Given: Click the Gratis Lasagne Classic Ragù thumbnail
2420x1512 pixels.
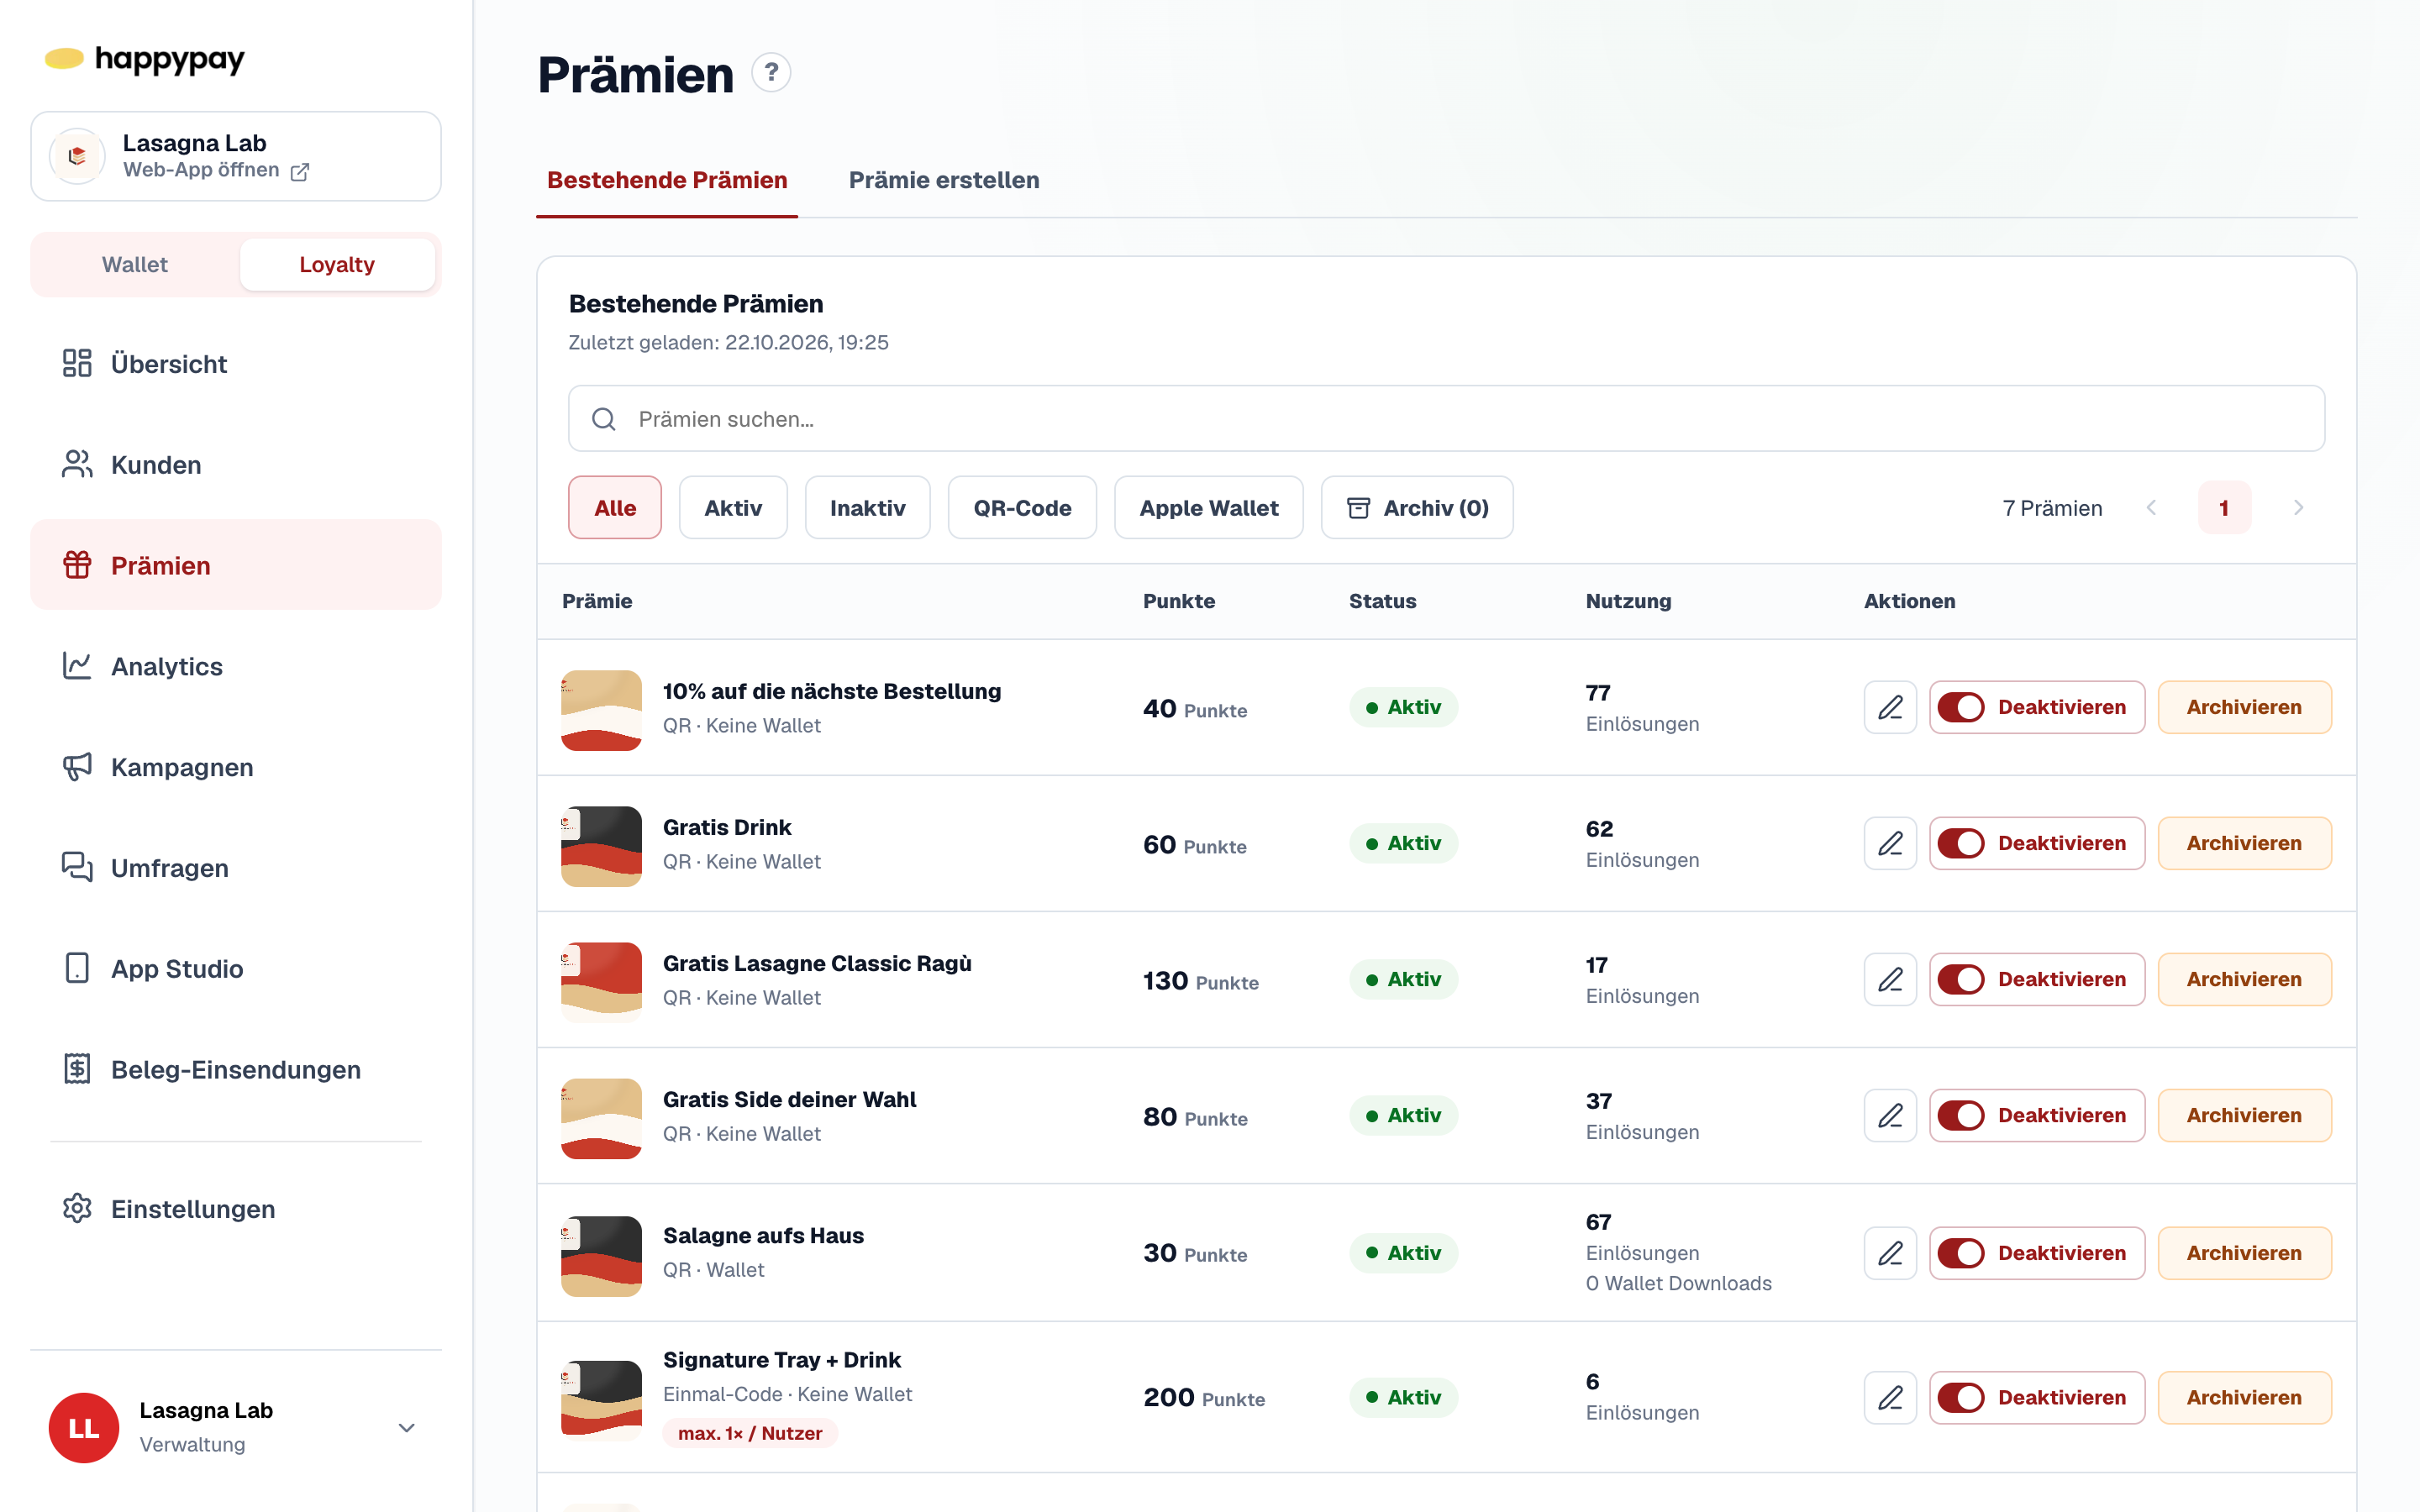Looking at the screenshot, I should (x=601, y=982).
